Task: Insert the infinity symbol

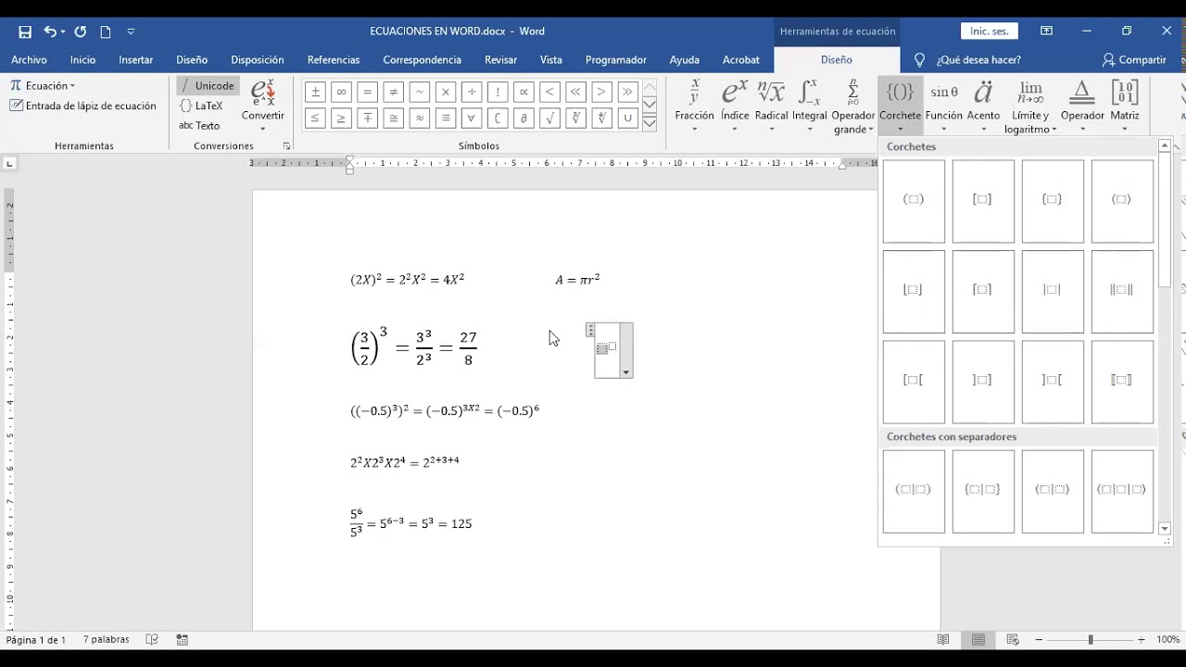Action: pos(341,92)
